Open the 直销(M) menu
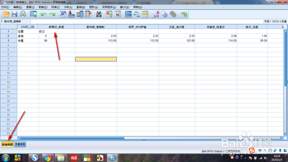 [x=81, y=7]
